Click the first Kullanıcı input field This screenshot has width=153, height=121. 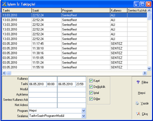(43, 79)
